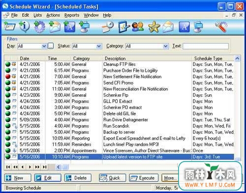
Task: Click the green status ball on Cleanup FTP files row
Action: (8, 64)
